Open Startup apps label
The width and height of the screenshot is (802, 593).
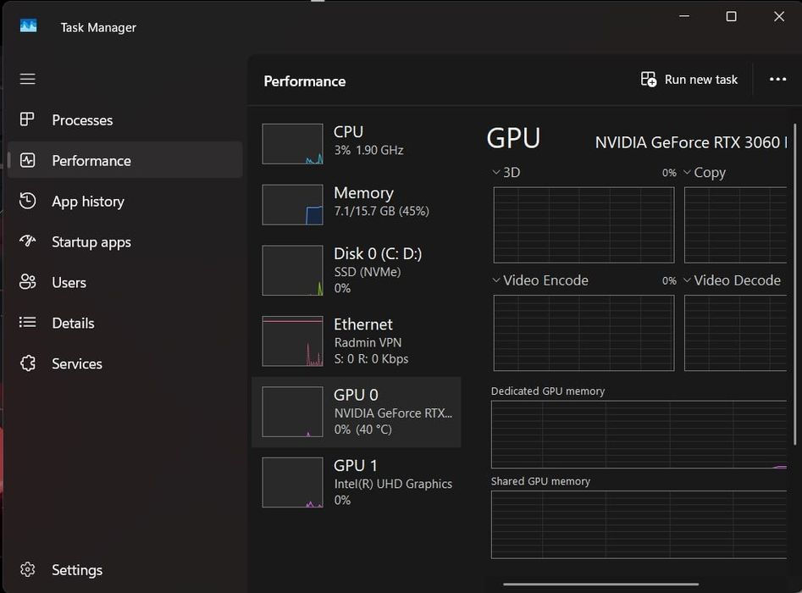[x=91, y=242]
